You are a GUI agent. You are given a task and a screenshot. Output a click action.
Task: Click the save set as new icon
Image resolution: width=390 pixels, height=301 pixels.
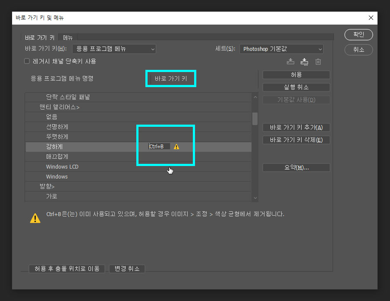tap(304, 61)
